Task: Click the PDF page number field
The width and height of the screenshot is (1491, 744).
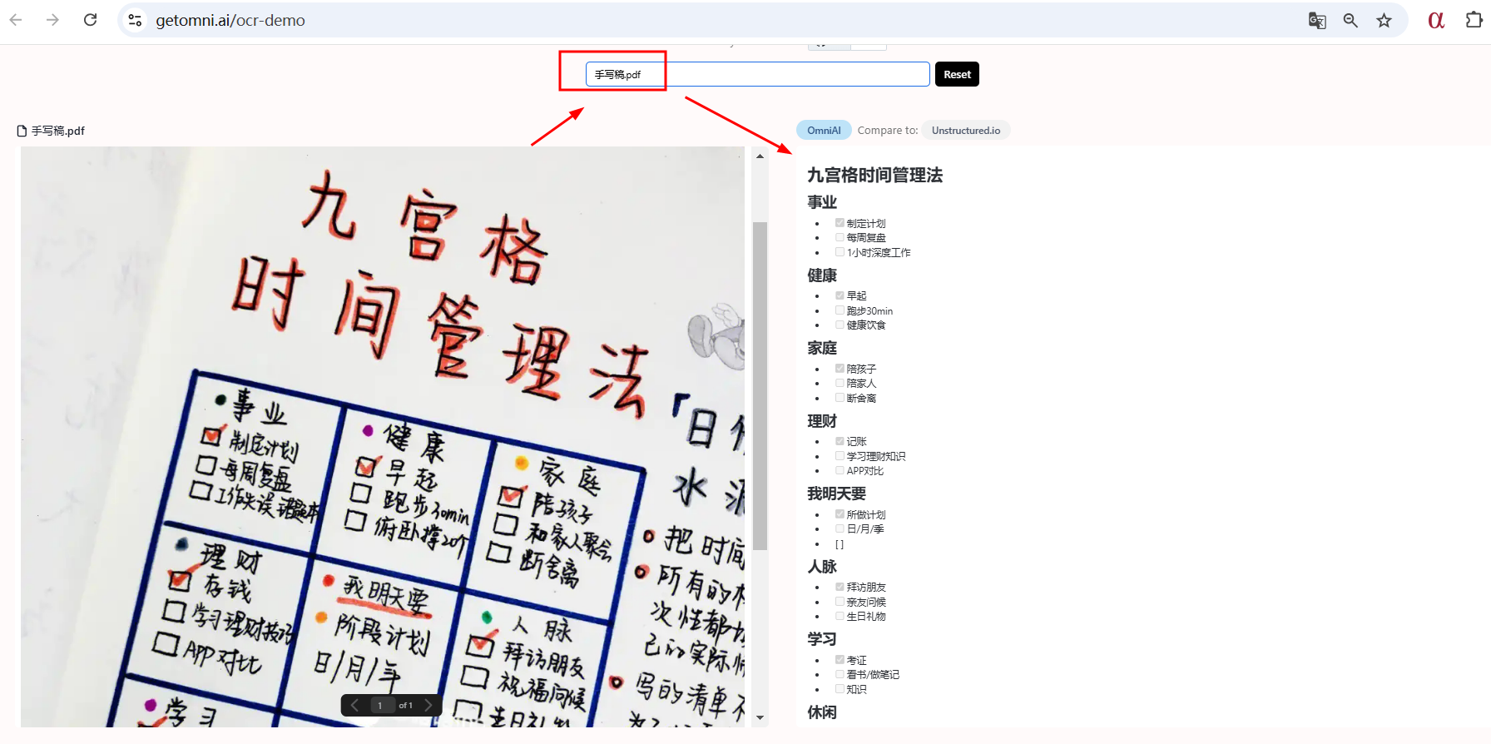Action: click(x=380, y=705)
